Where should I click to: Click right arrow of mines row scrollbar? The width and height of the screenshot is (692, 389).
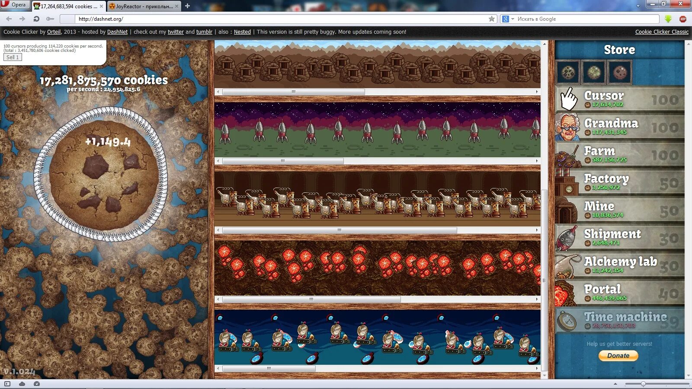point(537,92)
